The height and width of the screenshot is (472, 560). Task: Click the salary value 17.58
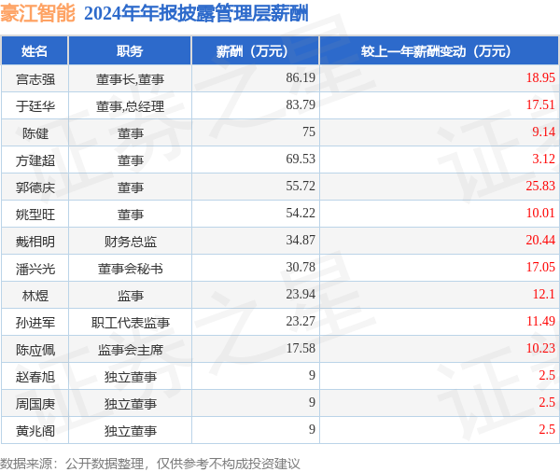coord(301,349)
